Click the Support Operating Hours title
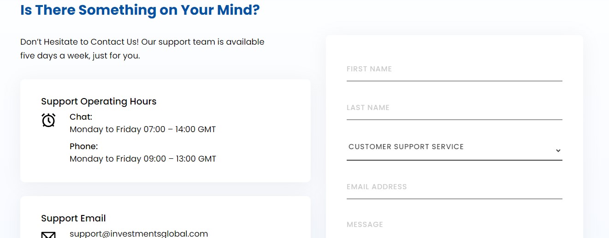The height and width of the screenshot is (238, 609). pos(99,101)
